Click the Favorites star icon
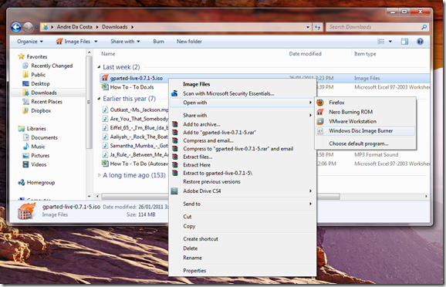This screenshot has height=287, width=446. tap(21, 56)
